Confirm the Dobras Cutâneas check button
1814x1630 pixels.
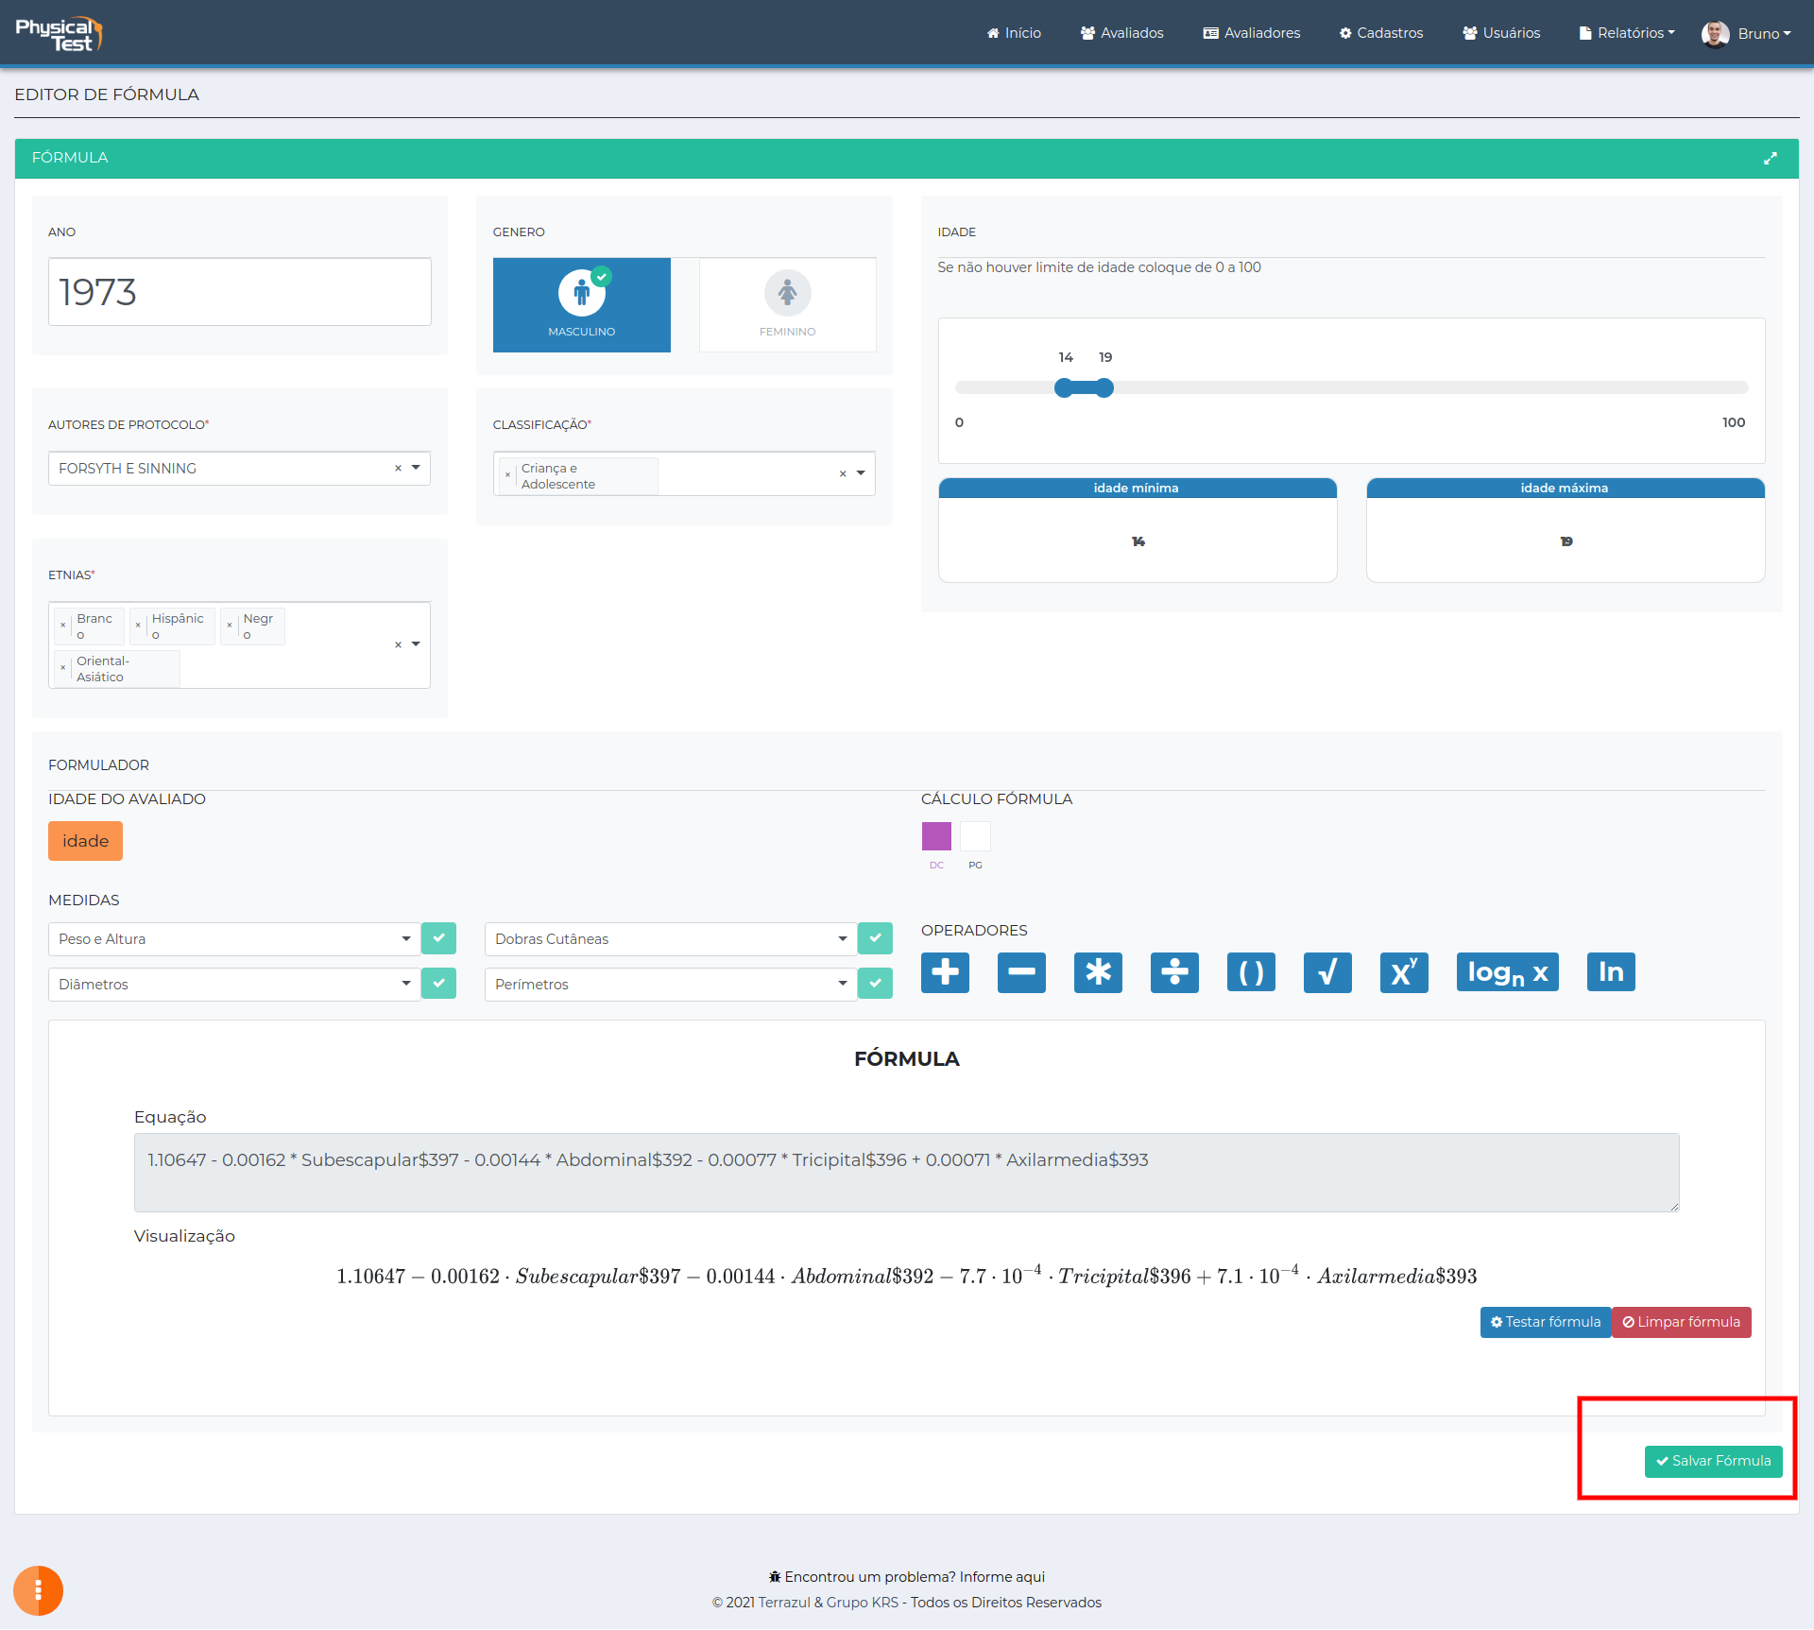(875, 938)
